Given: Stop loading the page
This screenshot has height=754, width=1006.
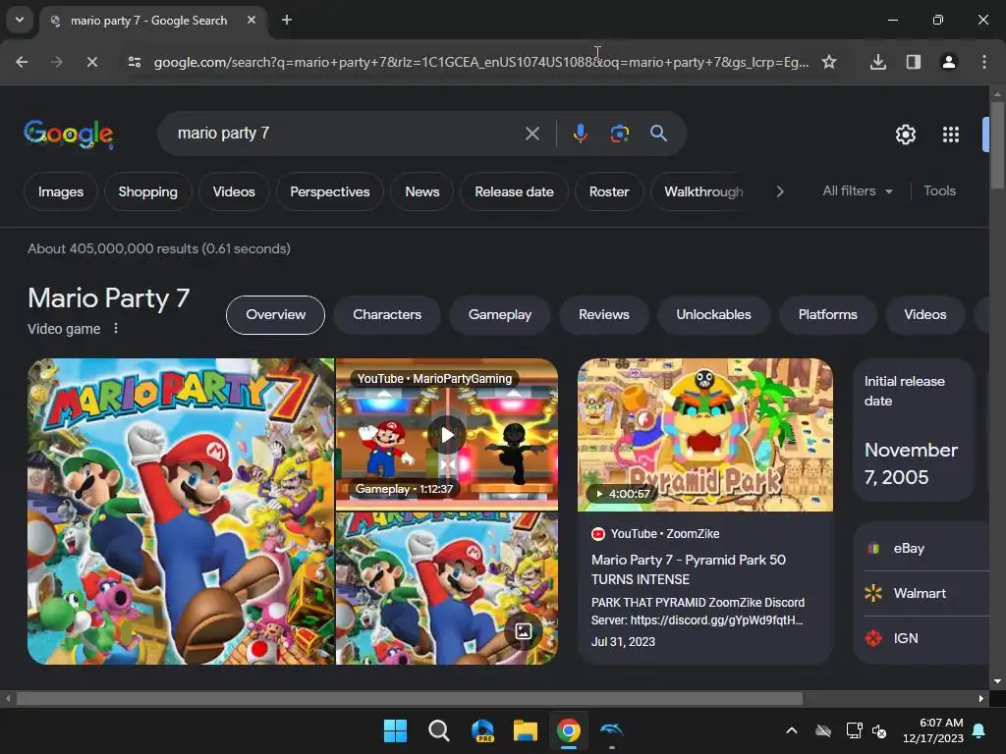Looking at the screenshot, I should click(x=91, y=62).
